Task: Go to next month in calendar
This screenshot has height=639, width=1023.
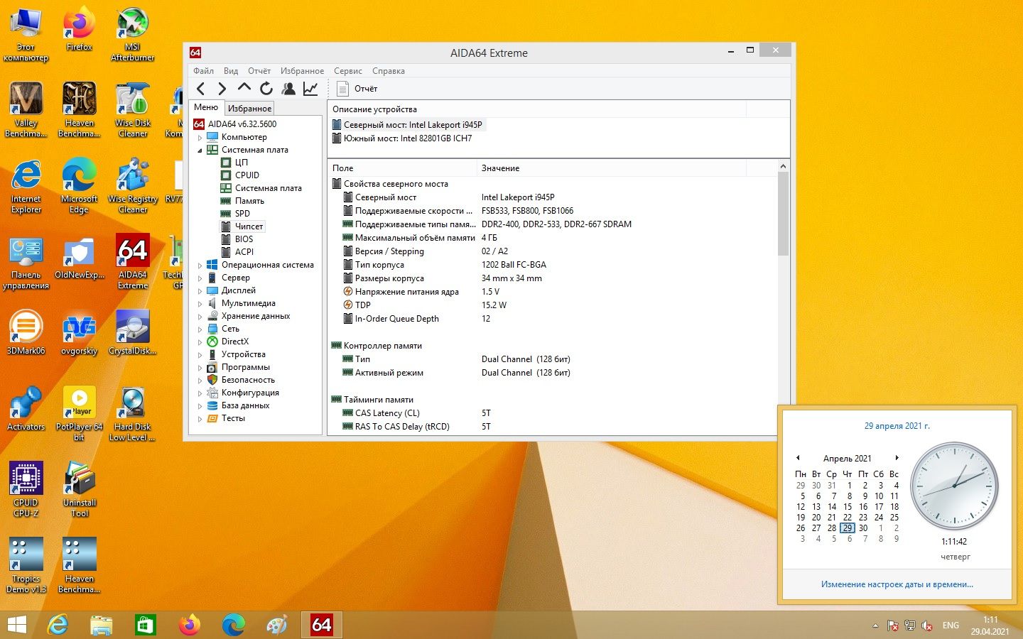Action: [897, 458]
